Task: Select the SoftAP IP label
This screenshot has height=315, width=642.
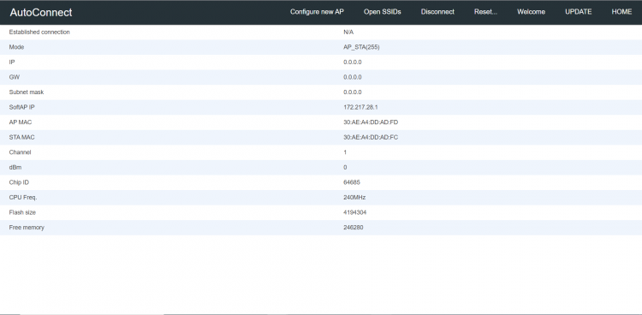Action: 21,107
